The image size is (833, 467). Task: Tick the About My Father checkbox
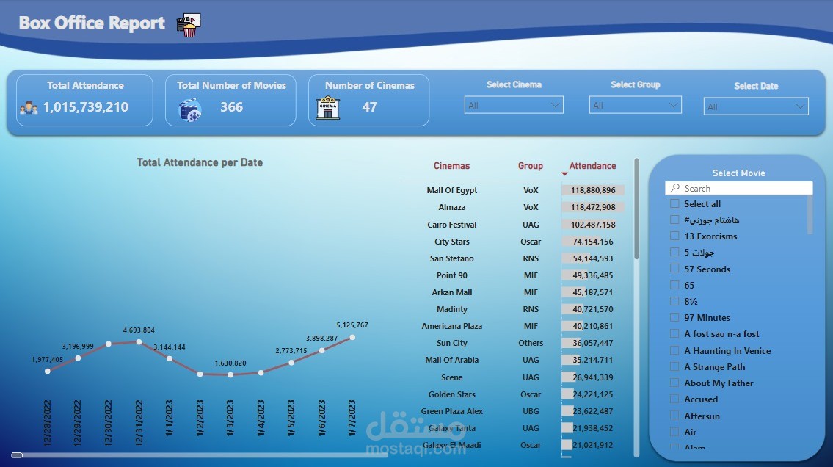pyautogui.click(x=674, y=383)
